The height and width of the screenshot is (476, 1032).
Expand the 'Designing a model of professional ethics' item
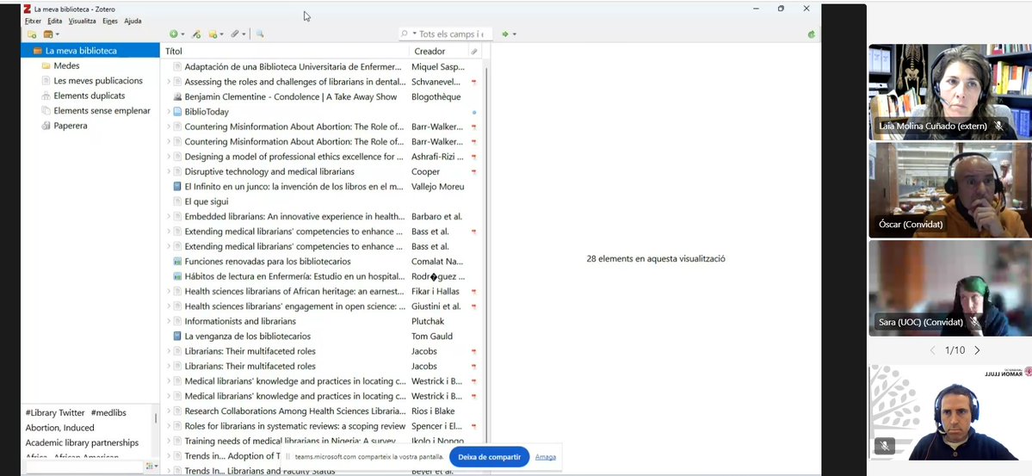168,157
